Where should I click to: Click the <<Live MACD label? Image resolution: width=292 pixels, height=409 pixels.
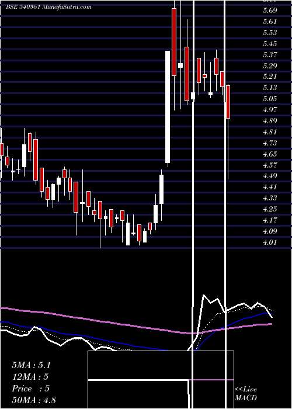point(246,394)
